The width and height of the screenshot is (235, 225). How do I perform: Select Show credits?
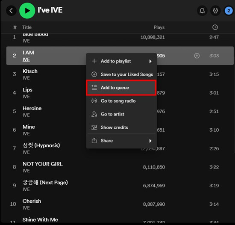(121, 127)
